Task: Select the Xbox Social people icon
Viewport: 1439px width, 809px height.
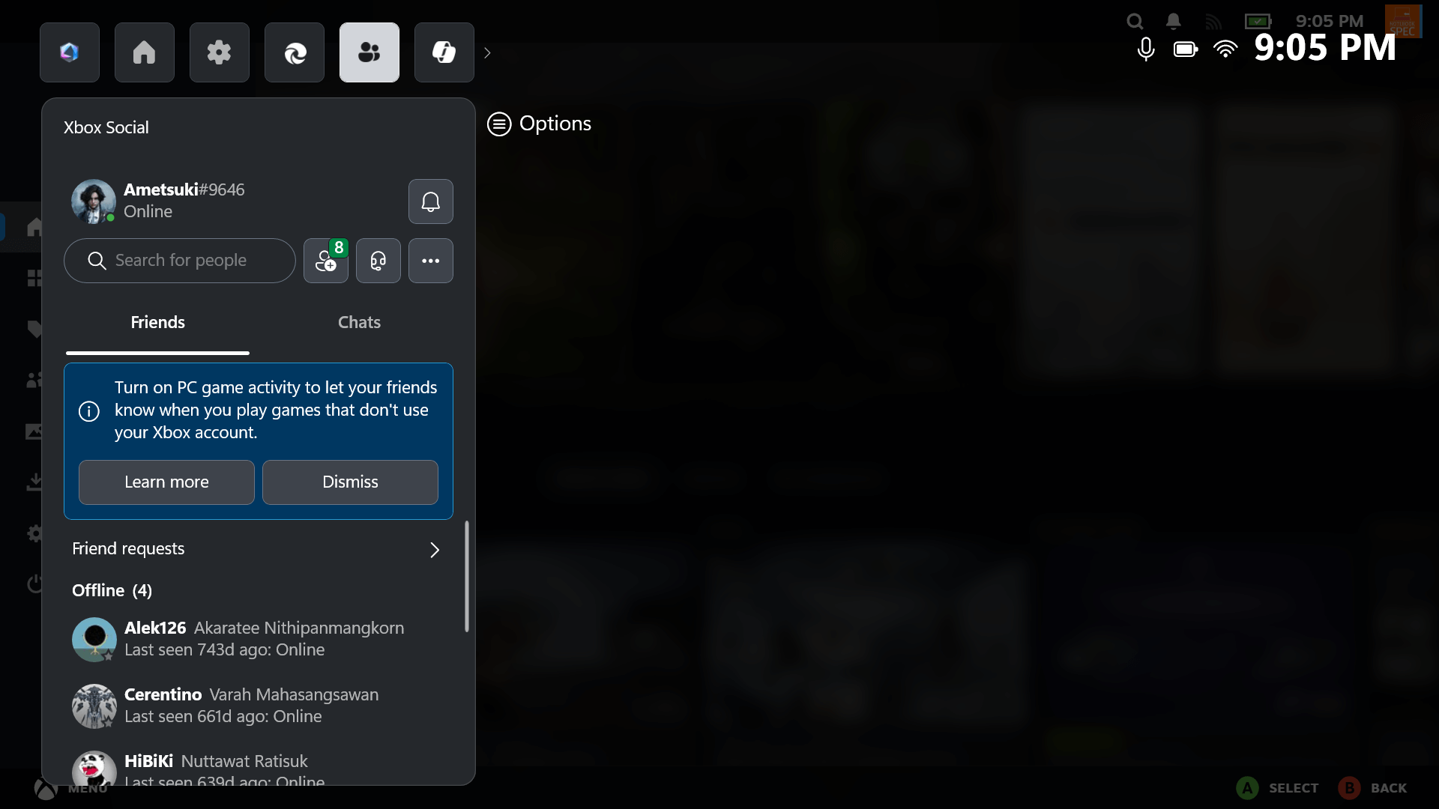Action: pos(369,52)
